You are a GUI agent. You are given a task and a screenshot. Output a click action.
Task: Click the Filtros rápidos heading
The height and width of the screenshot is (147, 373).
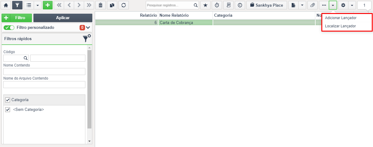click(x=18, y=39)
